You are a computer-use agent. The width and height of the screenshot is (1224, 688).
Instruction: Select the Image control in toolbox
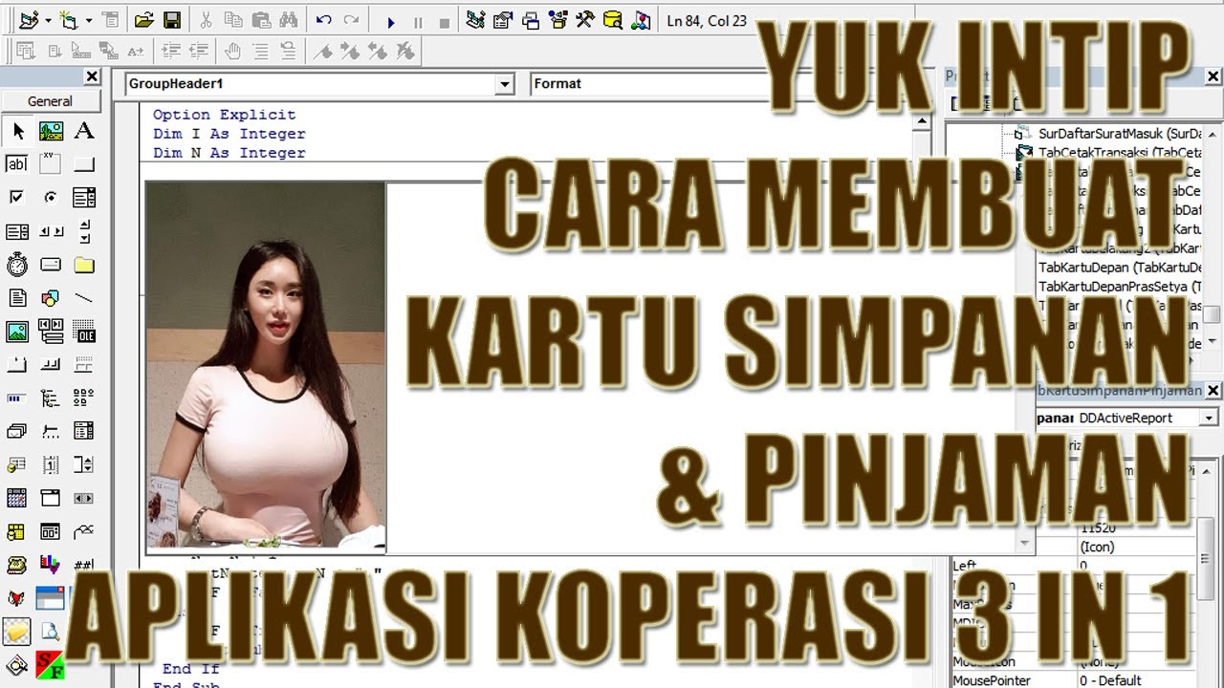17,332
